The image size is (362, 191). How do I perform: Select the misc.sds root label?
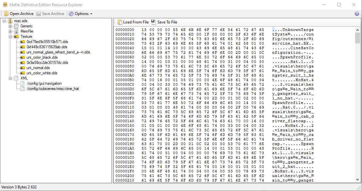[21, 21]
